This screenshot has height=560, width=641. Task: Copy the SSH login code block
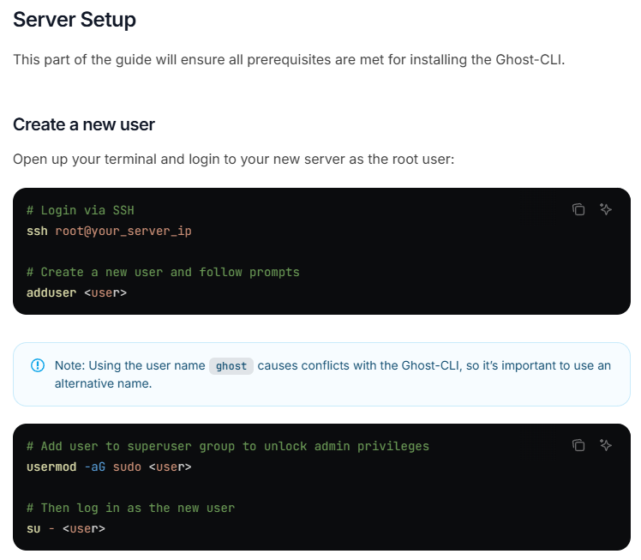click(578, 209)
